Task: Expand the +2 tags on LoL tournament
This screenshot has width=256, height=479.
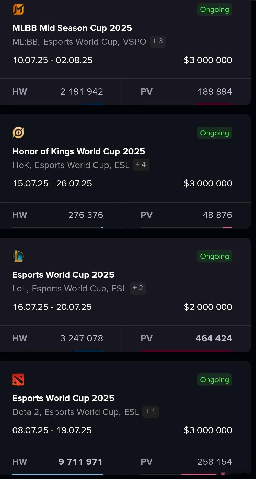Action: click(138, 288)
